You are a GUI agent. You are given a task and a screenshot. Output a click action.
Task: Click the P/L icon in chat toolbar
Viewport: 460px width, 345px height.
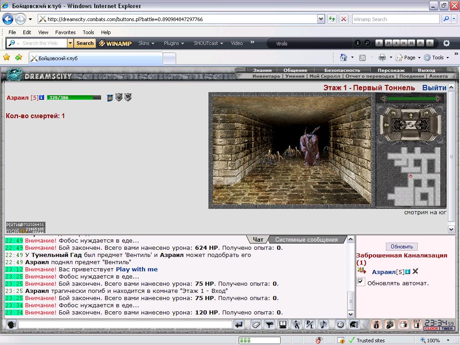click(x=310, y=324)
